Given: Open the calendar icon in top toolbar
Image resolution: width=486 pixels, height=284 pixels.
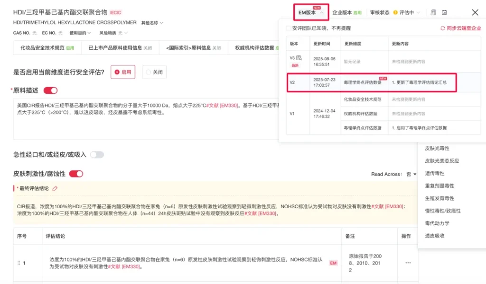Looking at the screenshot, I should point(444,13).
